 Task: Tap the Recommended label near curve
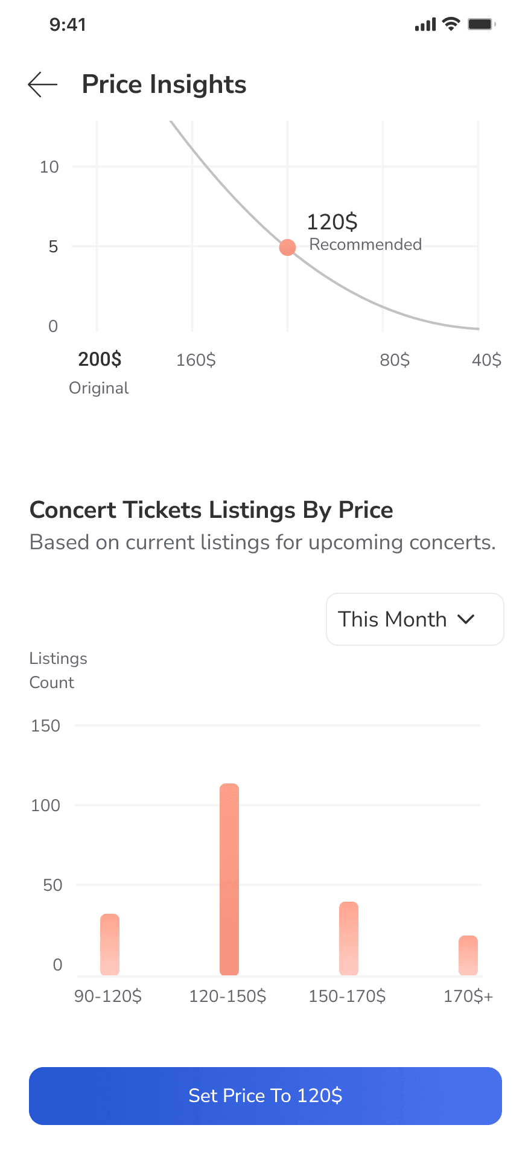point(365,244)
